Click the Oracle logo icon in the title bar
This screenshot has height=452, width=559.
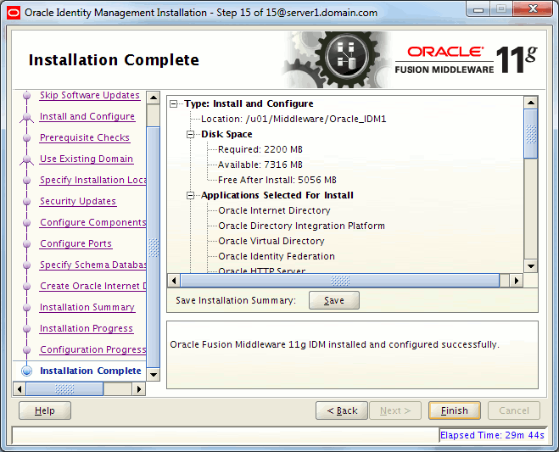click(14, 13)
